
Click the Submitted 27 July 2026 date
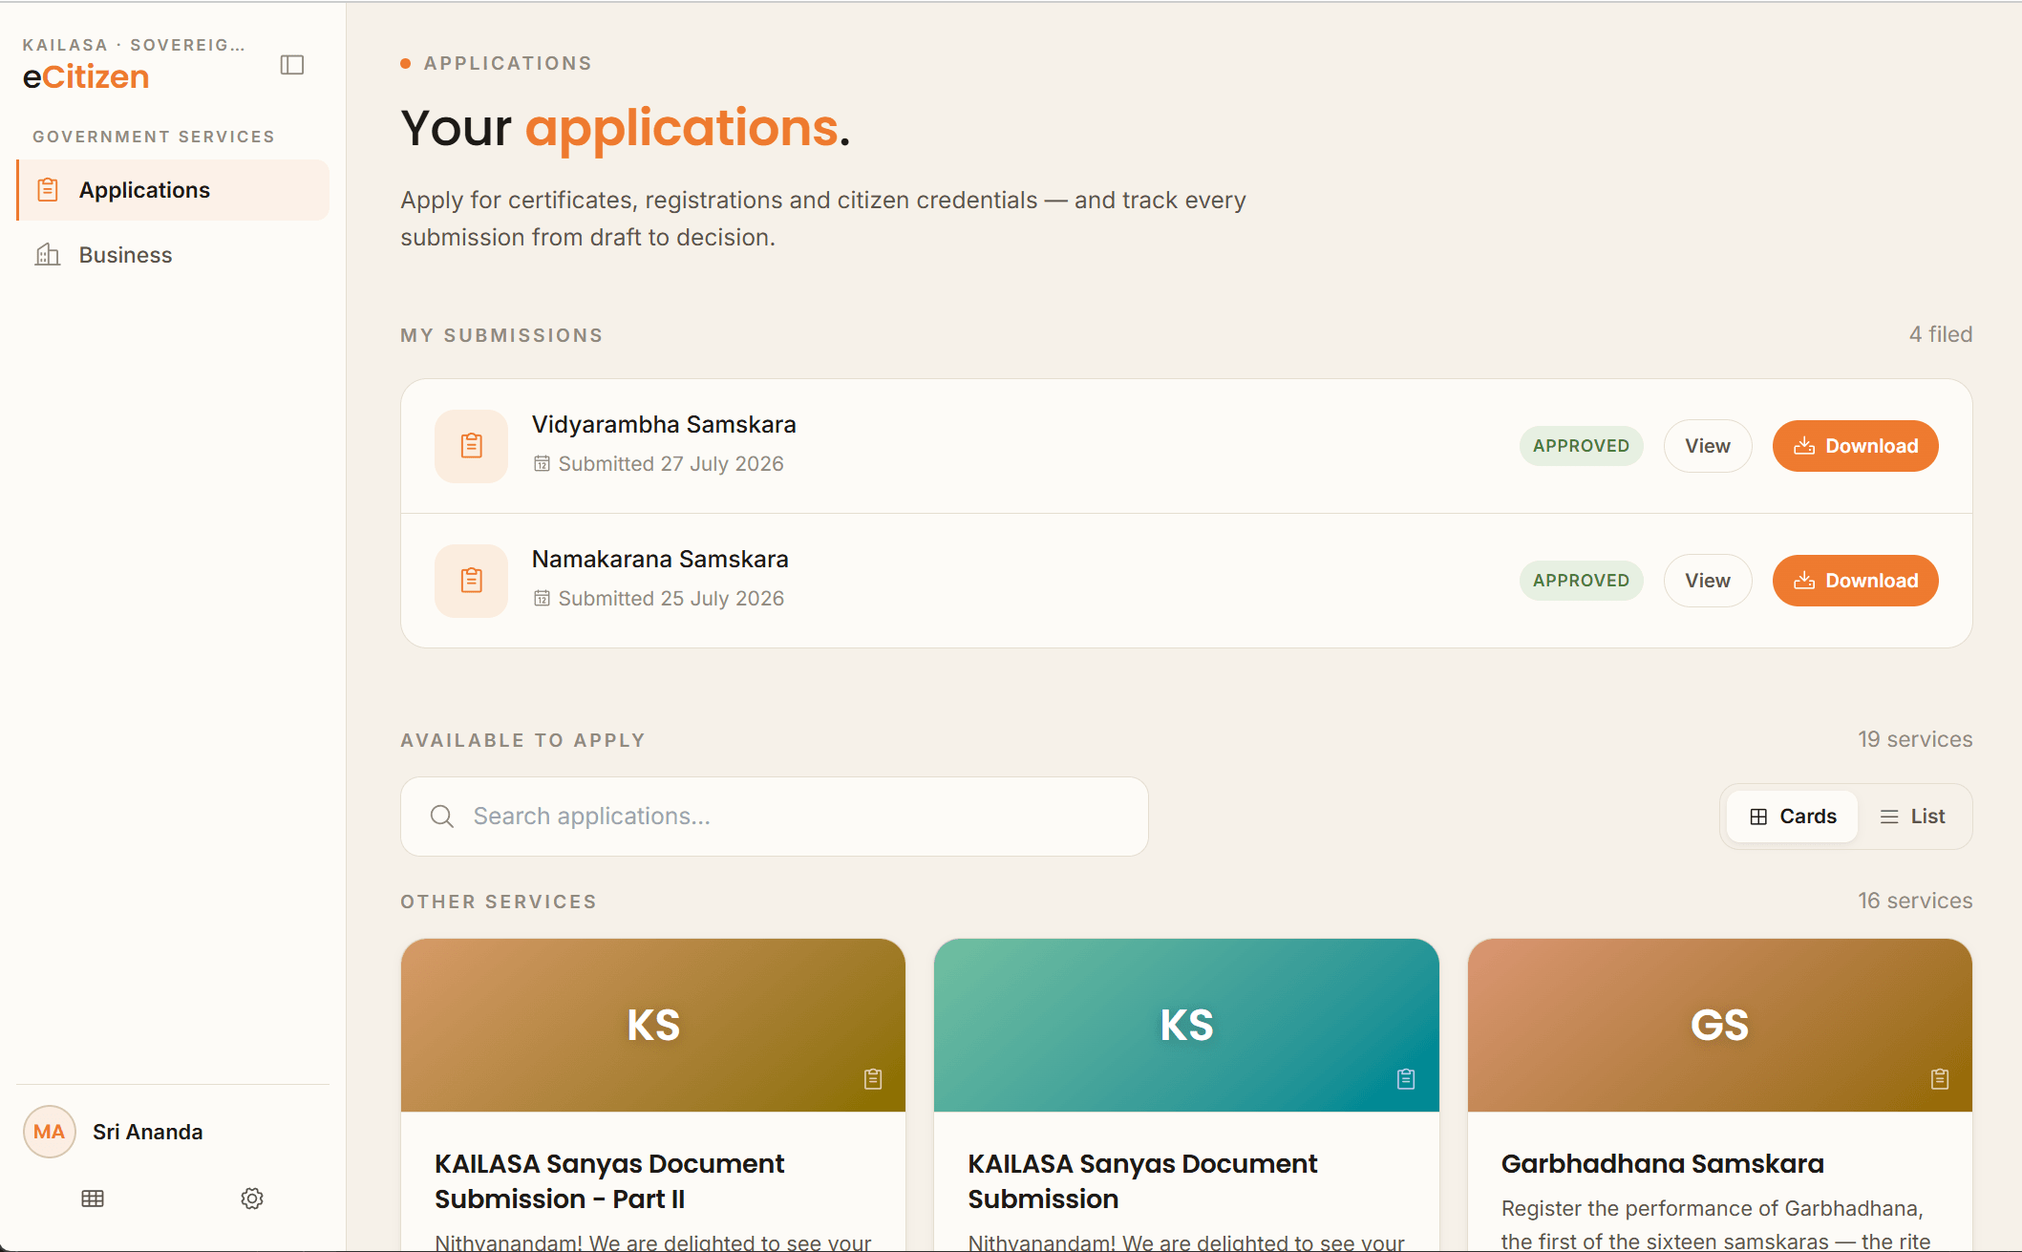pos(671,464)
